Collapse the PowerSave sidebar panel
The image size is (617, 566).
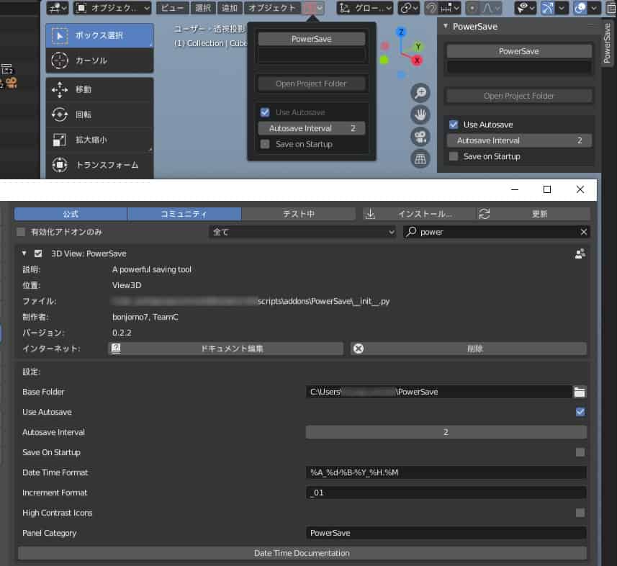tap(446, 27)
